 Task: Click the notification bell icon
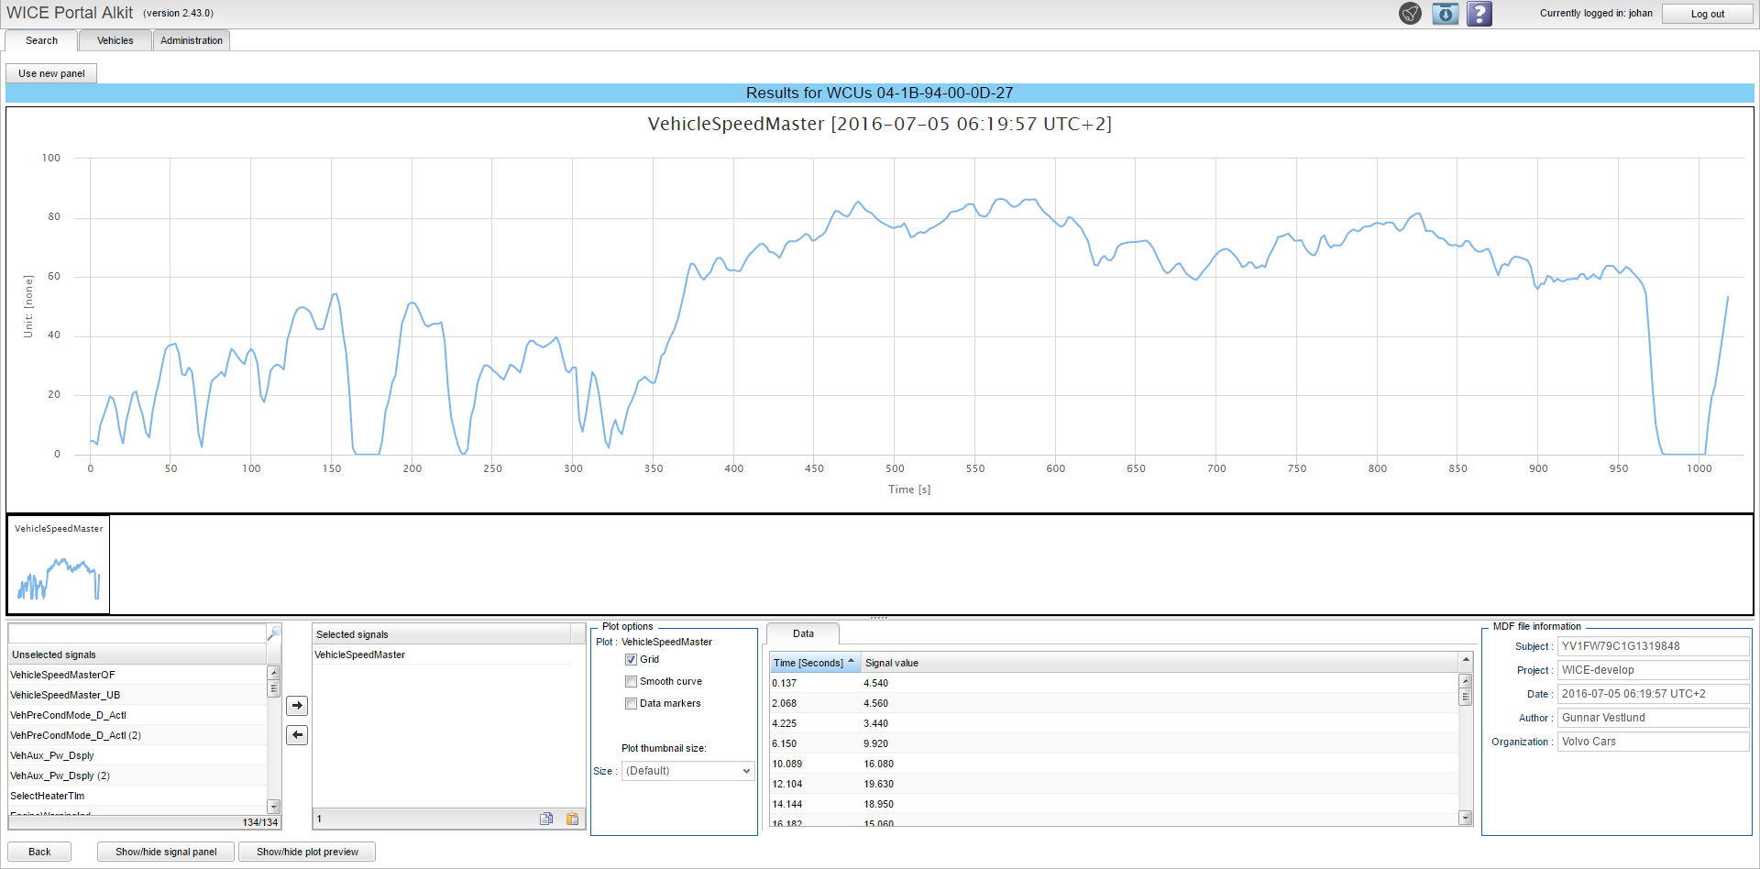click(1410, 14)
